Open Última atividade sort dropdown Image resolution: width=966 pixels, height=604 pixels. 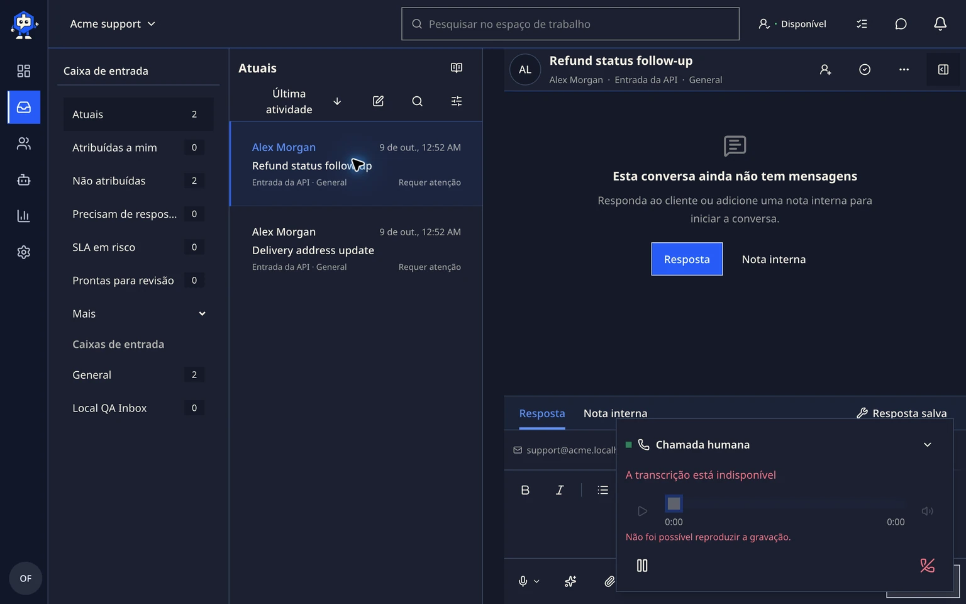(x=289, y=101)
